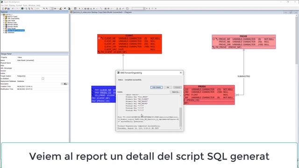Open the File menu
Viewport: 299px width, 168px height.
pyautogui.click(x=2, y=5)
